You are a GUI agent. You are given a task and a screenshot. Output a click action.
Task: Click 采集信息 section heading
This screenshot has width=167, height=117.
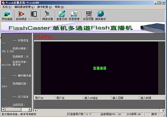[23, 40]
